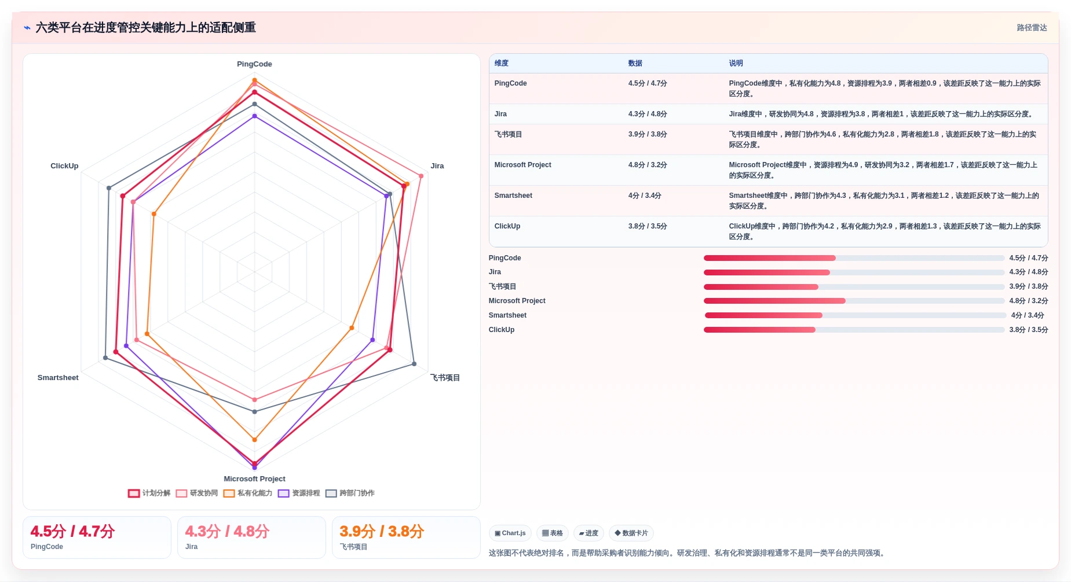The width and height of the screenshot is (1071, 582).
Task: Toggle the 私有化能力 legend item
Action: point(248,493)
